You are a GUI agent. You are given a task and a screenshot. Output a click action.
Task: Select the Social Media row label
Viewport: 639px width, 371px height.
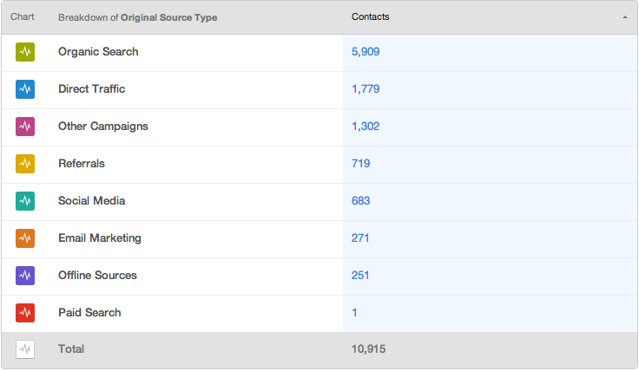tap(92, 201)
